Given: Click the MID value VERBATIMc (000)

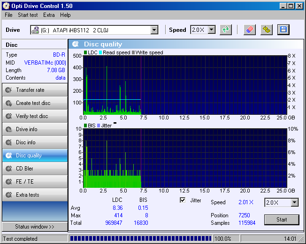Looking at the screenshot, I should [x=45, y=63].
